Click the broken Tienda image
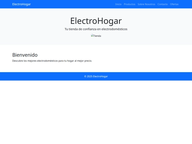The width and height of the screenshot is (192, 144). tap(96, 36)
